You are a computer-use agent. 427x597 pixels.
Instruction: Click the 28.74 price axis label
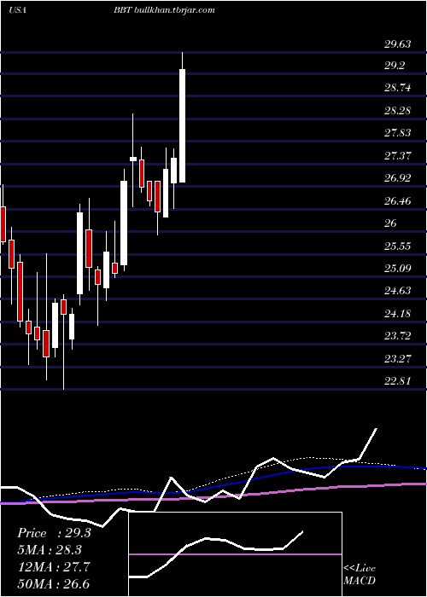pyautogui.click(x=397, y=89)
